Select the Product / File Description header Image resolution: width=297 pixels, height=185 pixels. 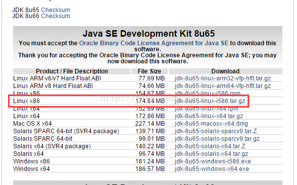point(72,71)
